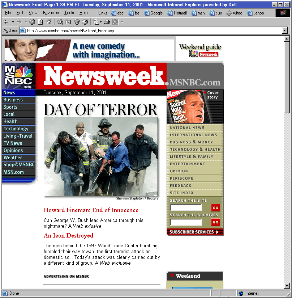
Task: Click the vertical scrollbar thumb
Action: tap(287, 78)
